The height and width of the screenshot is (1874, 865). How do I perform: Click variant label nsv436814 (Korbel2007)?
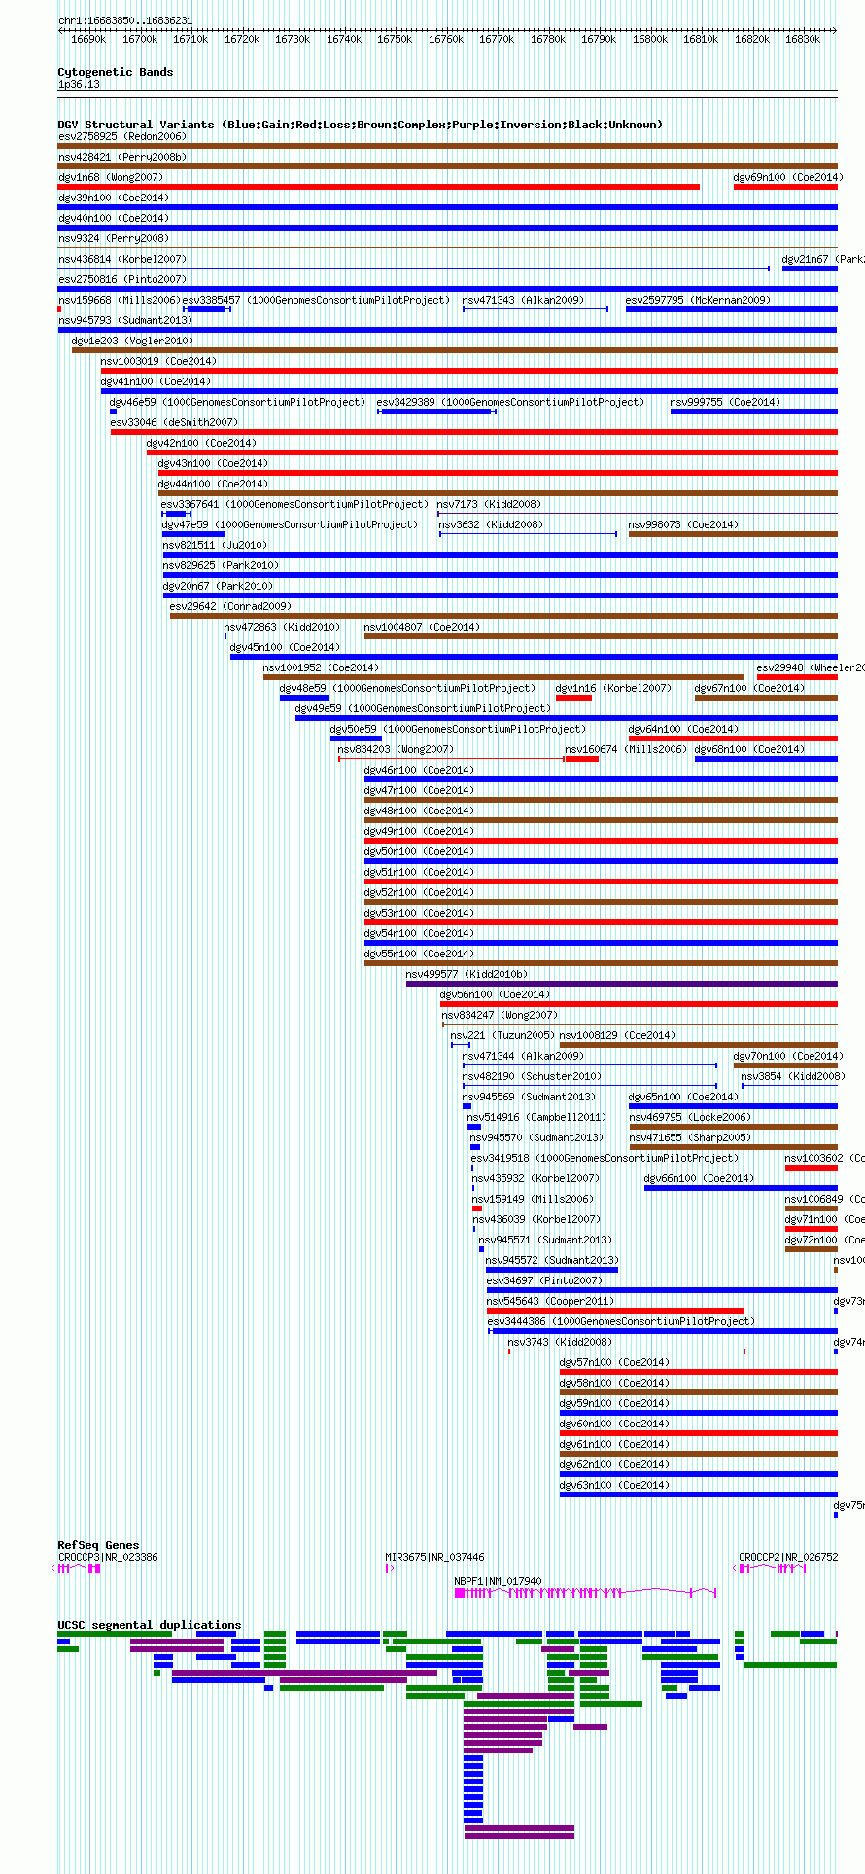pyautogui.click(x=122, y=259)
